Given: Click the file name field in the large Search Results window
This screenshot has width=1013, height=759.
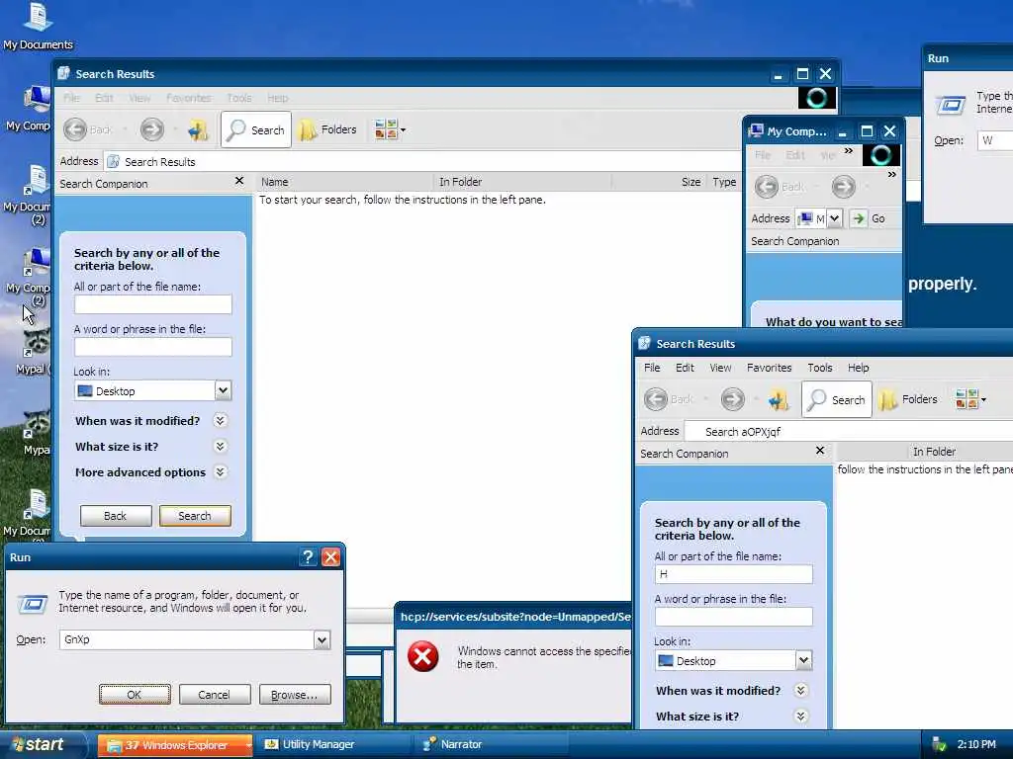Looking at the screenshot, I should [x=153, y=304].
